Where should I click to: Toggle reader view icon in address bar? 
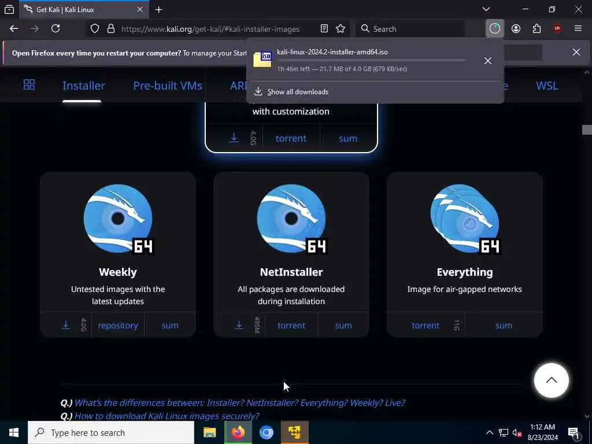324,29
